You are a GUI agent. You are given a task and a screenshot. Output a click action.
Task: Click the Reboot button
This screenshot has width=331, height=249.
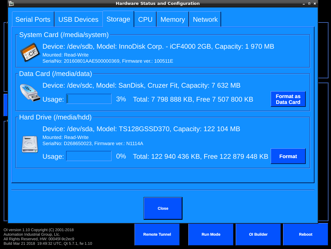305,234
